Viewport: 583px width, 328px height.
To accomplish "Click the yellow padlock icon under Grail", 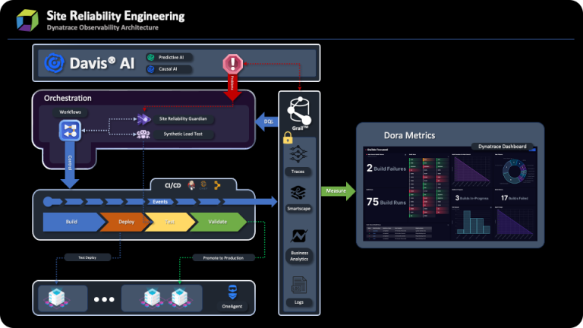I will pos(288,138).
